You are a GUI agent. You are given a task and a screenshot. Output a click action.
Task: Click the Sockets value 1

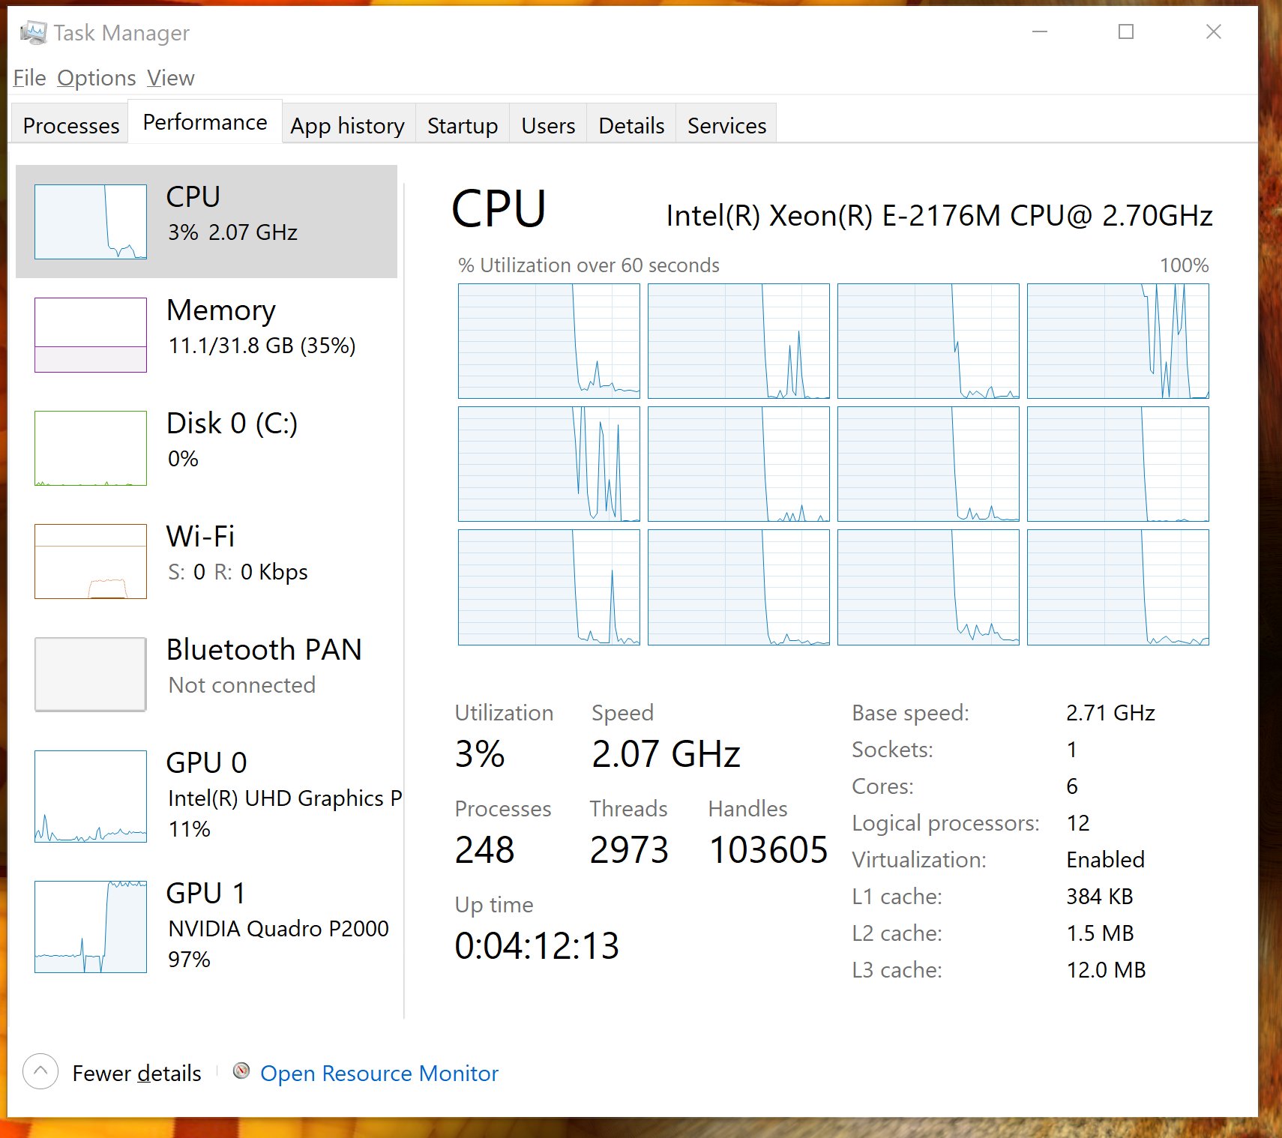pyautogui.click(x=1072, y=750)
